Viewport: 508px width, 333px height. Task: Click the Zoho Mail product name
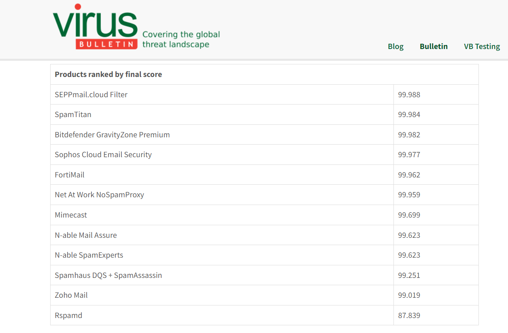71,295
